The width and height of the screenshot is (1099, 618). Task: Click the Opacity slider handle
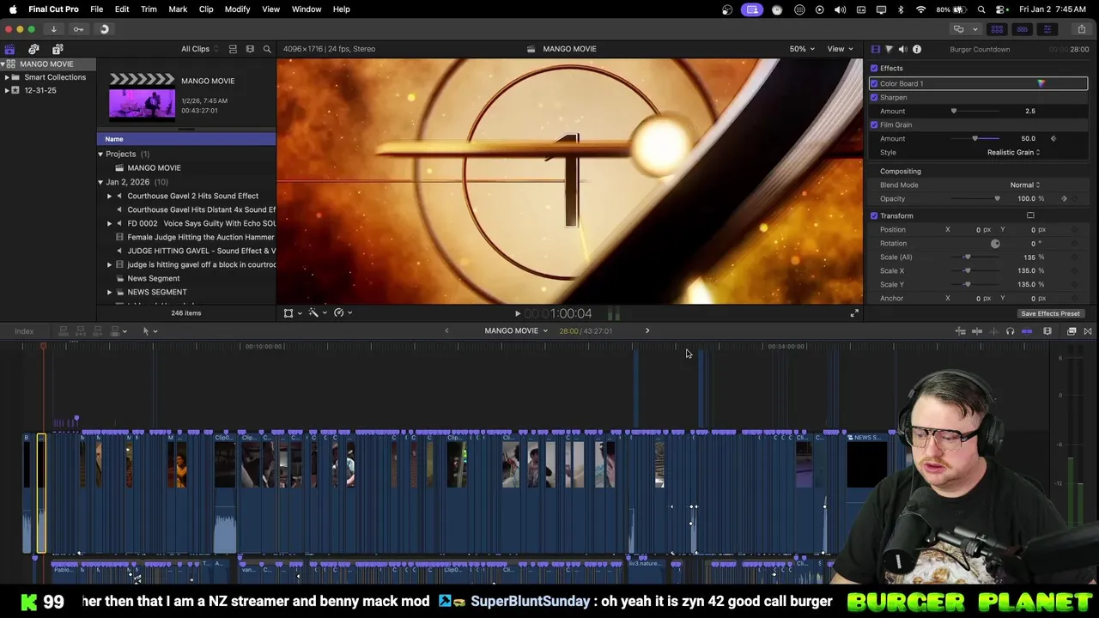(997, 198)
